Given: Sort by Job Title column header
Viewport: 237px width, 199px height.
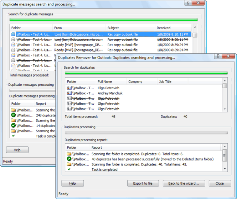Looking at the screenshot, I should (172, 81).
